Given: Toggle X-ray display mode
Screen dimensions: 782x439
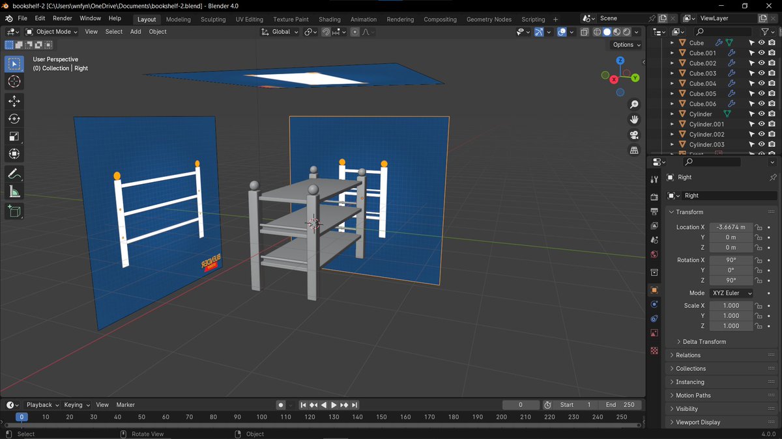Looking at the screenshot, I should point(585,32).
